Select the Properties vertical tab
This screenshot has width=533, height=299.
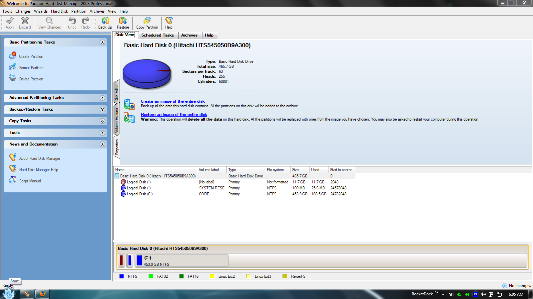[x=117, y=147]
